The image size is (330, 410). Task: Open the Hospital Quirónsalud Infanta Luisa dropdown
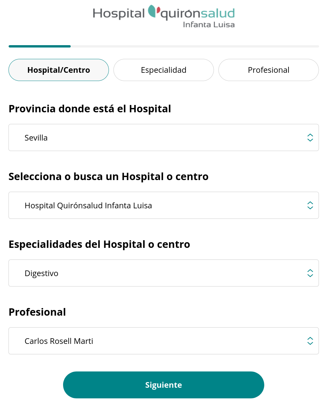click(164, 205)
